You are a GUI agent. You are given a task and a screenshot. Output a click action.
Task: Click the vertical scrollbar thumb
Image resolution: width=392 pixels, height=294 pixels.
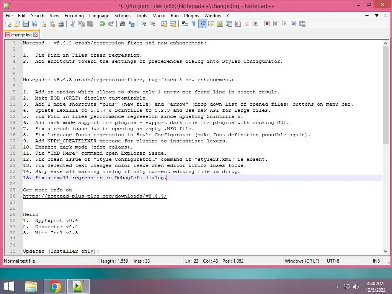pyautogui.click(x=385, y=95)
